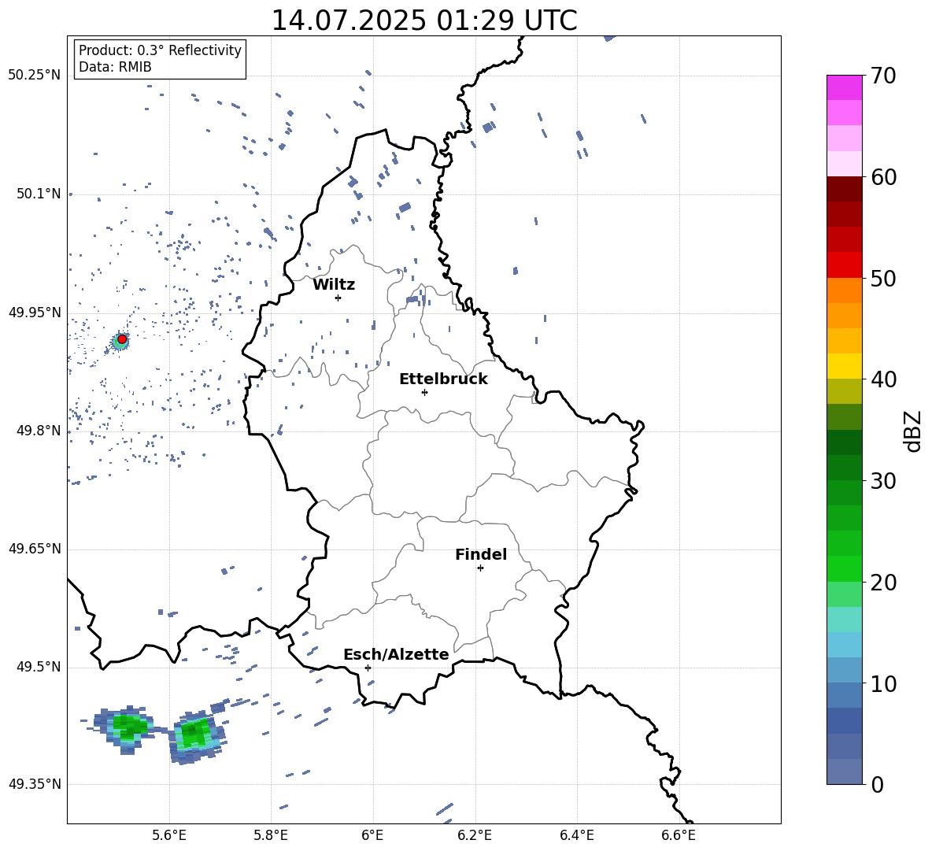Click the 'Data: RMIB' text
Screen dimensions: 932x851
tap(115, 67)
